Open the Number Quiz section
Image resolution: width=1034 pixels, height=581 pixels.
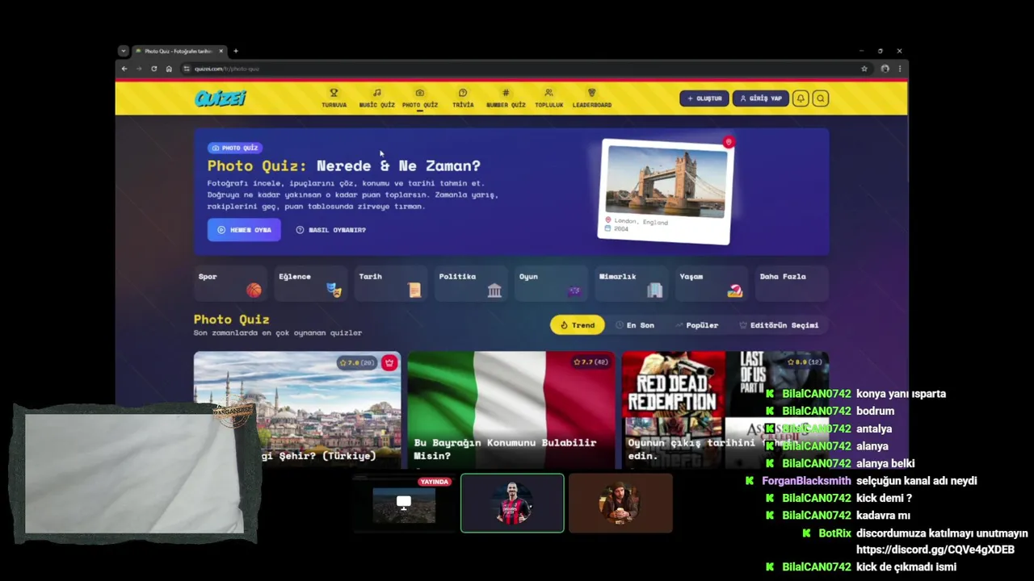click(x=506, y=98)
